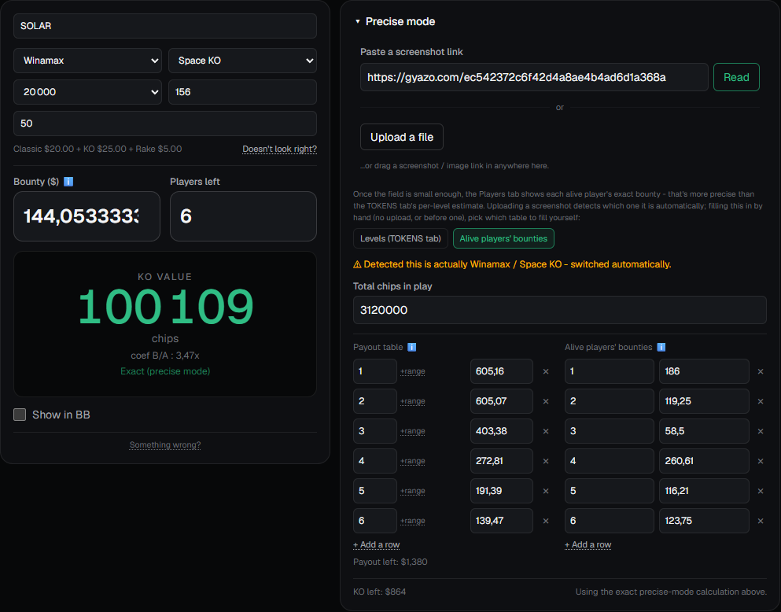Focus the SOLAR tournament name field

[165, 26]
